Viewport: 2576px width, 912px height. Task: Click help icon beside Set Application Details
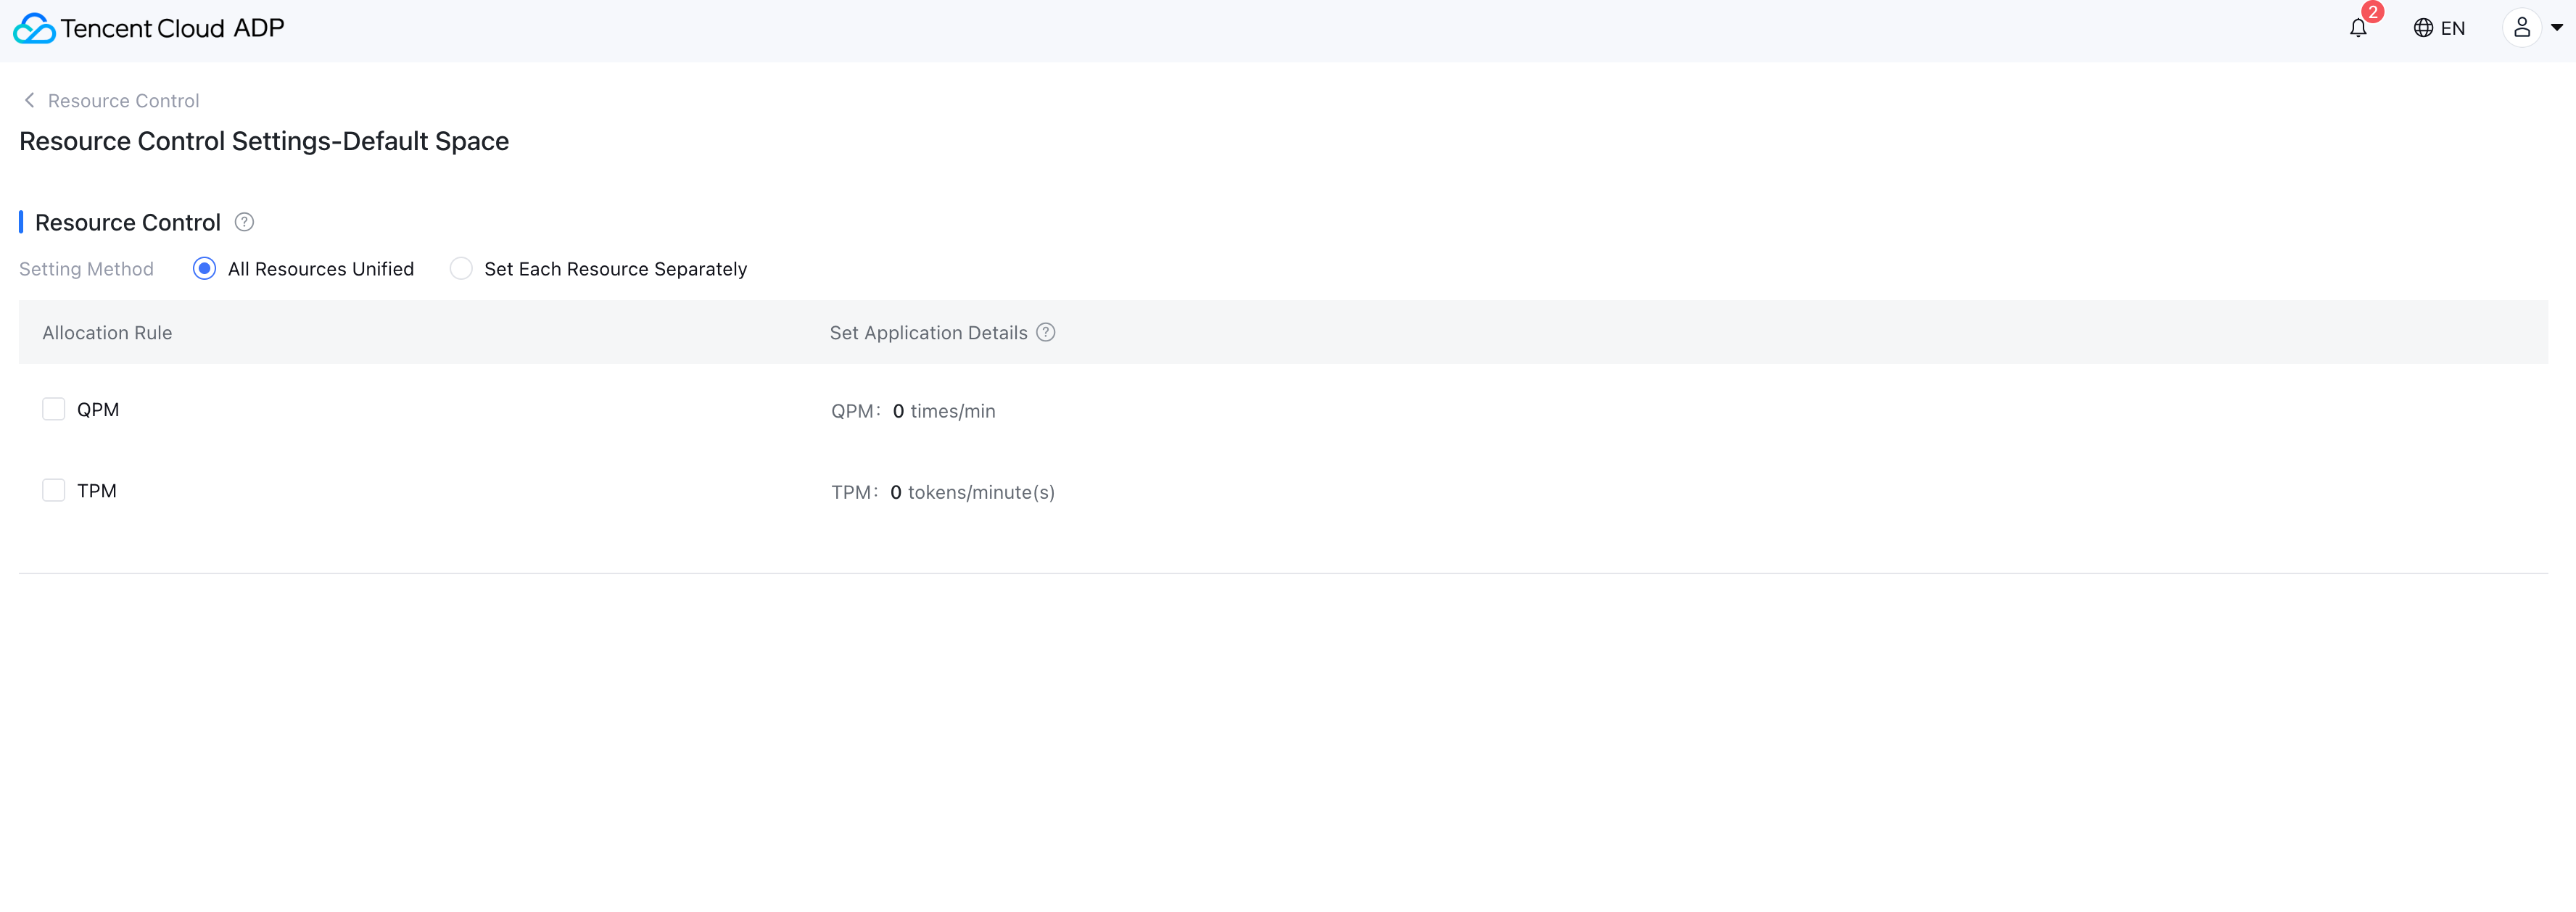[1045, 332]
